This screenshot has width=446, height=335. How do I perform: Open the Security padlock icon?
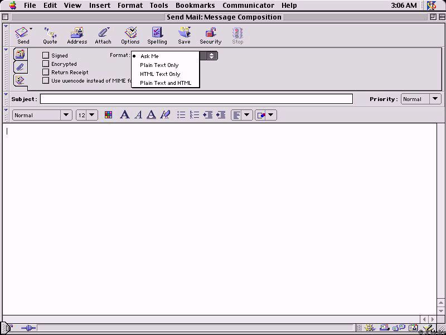(x=211, y=33)
